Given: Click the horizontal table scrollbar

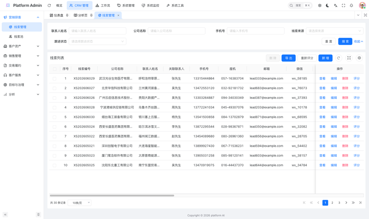Looking at the screenshot, I should tap(112, 196).
